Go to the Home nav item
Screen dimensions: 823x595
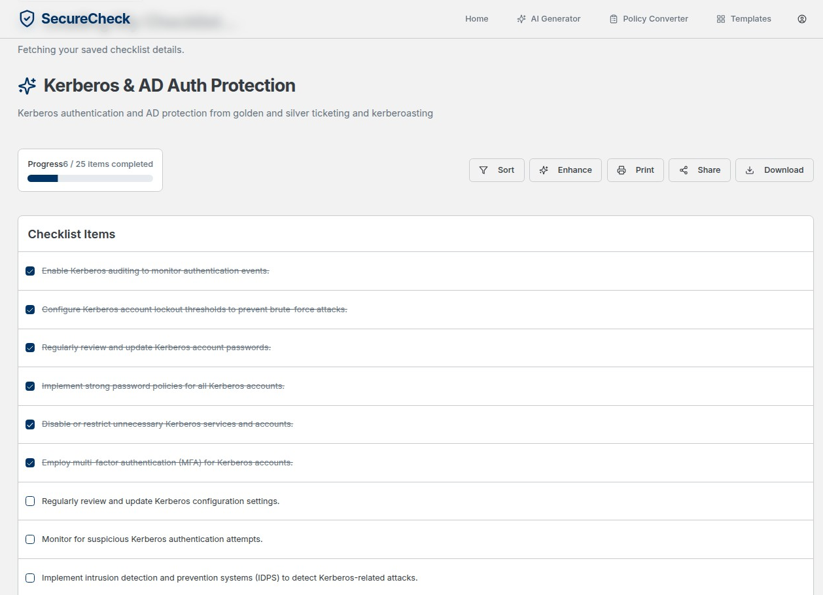pos(476,19)
